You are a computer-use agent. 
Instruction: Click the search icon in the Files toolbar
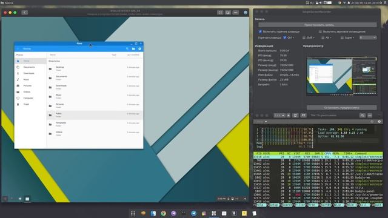pos(127,48)
